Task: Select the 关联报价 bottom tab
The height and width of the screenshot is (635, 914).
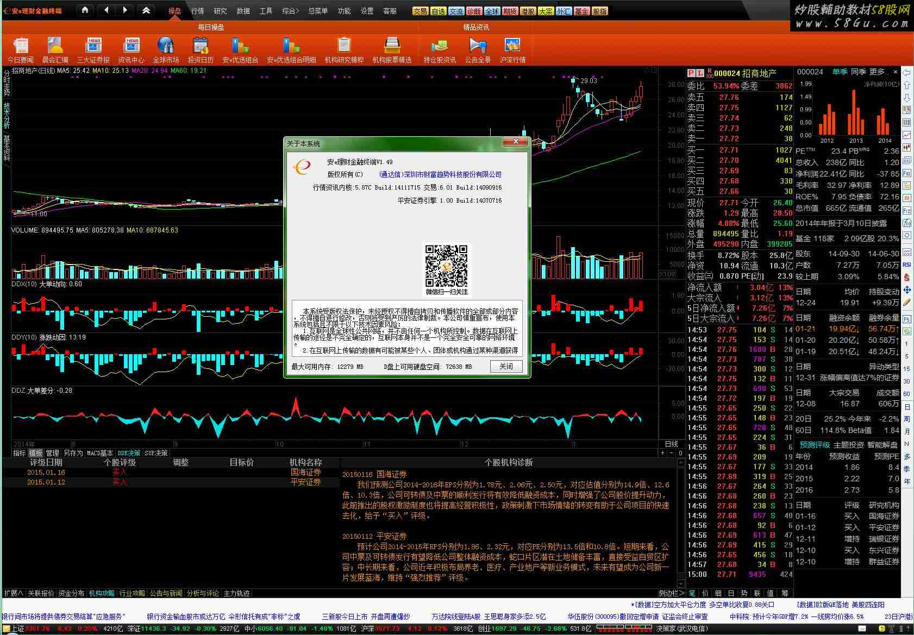Action: click(x=41, y=593)
